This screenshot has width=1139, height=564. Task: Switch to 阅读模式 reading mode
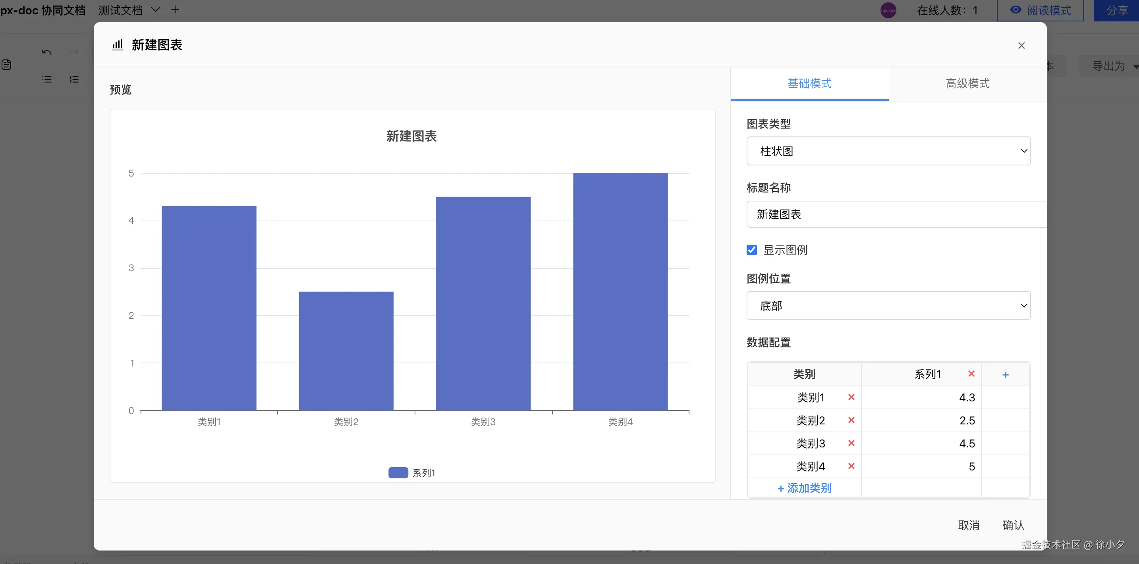tap(1040, 10)
